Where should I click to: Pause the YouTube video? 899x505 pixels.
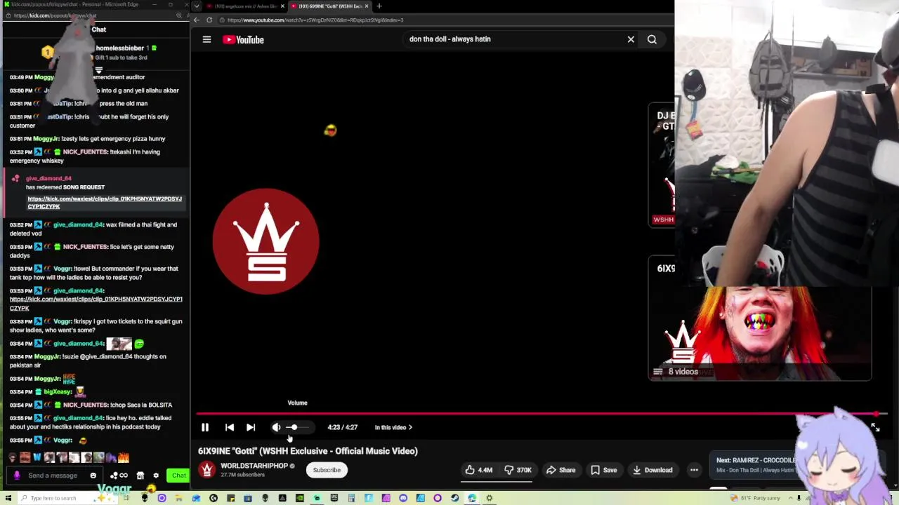[x=205, y=427]
